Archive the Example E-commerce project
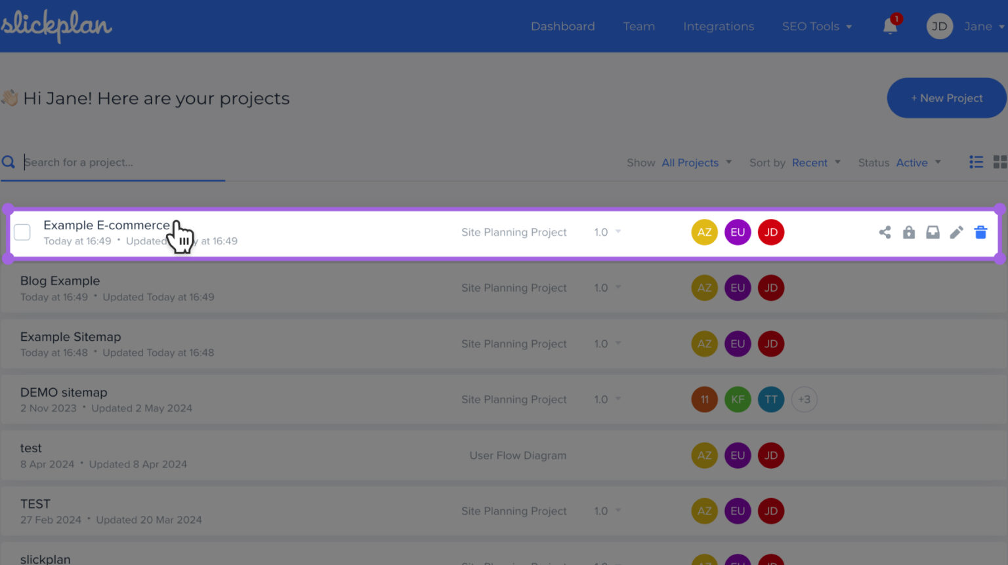This screenshot has height=565, width=1008. (x=933, y=232)
